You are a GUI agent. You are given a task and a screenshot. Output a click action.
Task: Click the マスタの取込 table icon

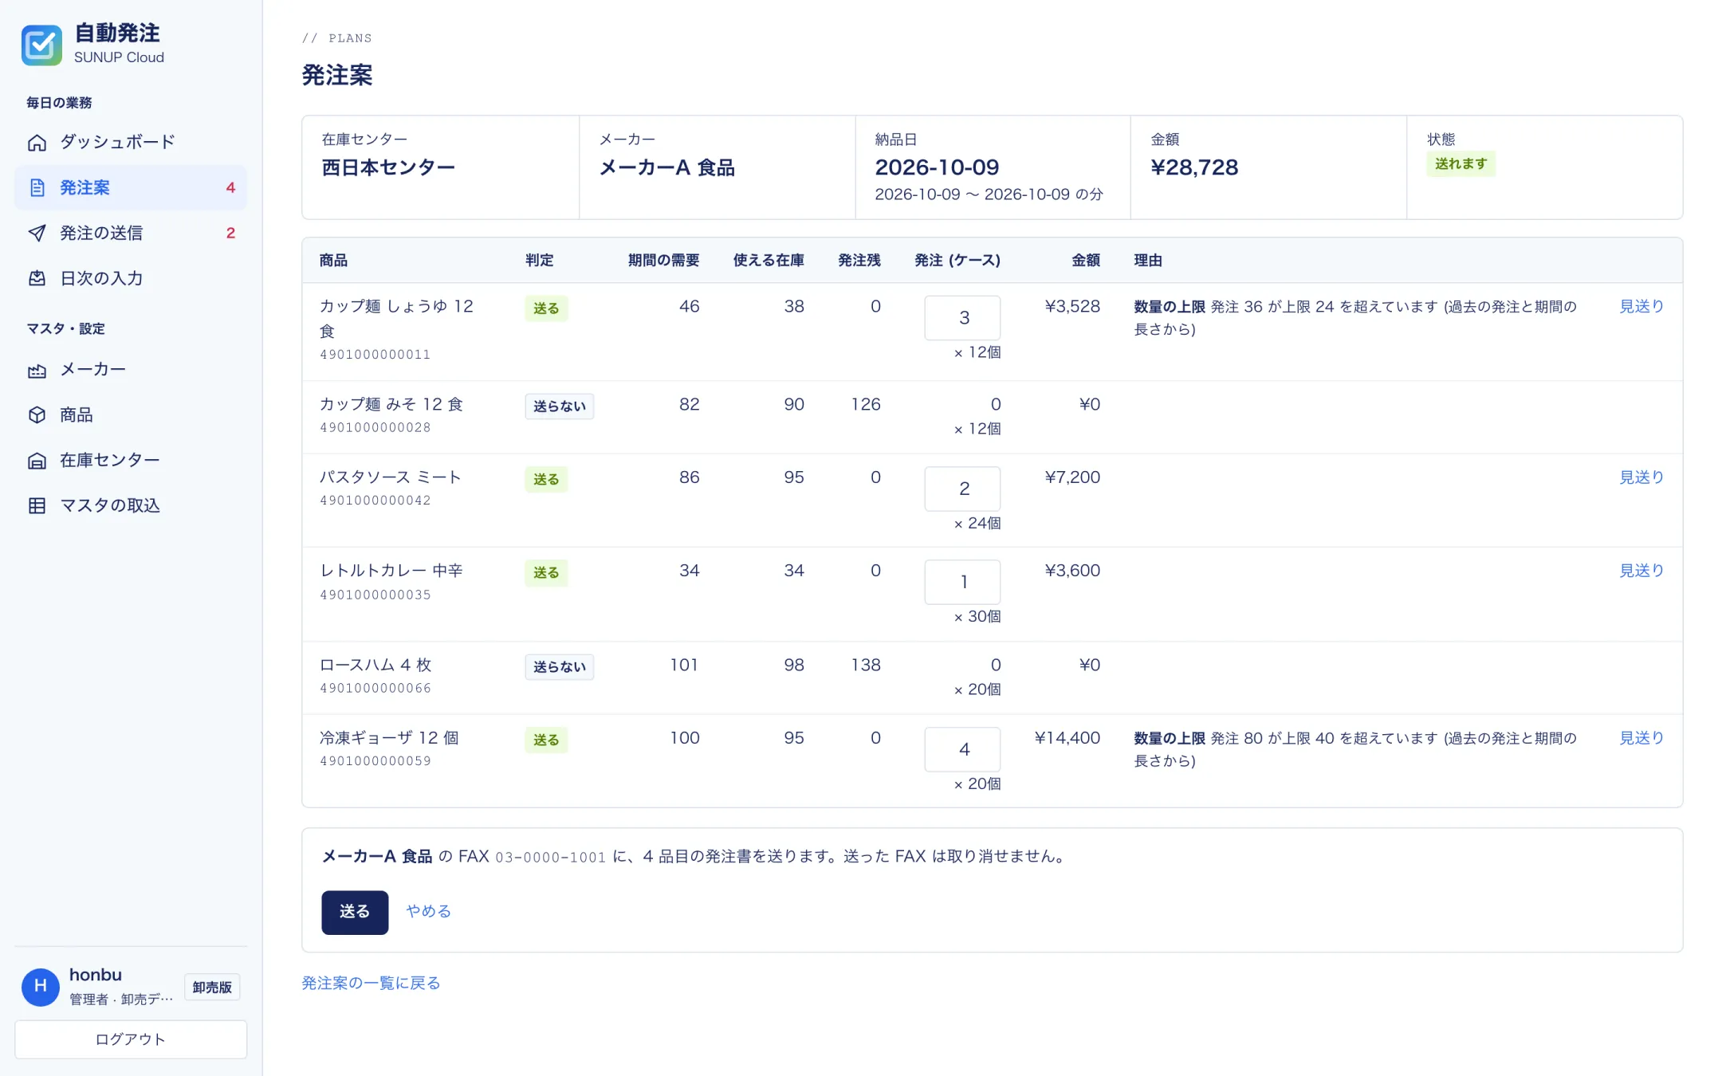click(37, 506)
